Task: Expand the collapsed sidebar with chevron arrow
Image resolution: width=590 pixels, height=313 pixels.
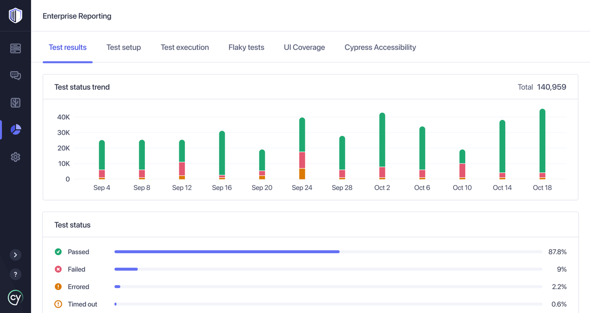Action: click(x=16, y=254)
